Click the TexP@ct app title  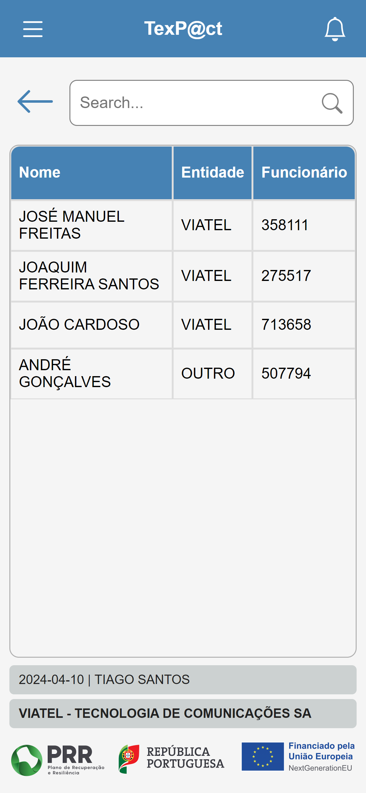point(183,29)
